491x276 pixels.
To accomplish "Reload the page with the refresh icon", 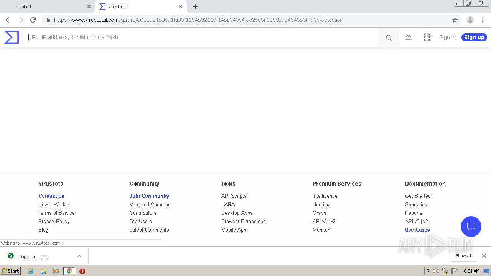I will pos(33,20).
